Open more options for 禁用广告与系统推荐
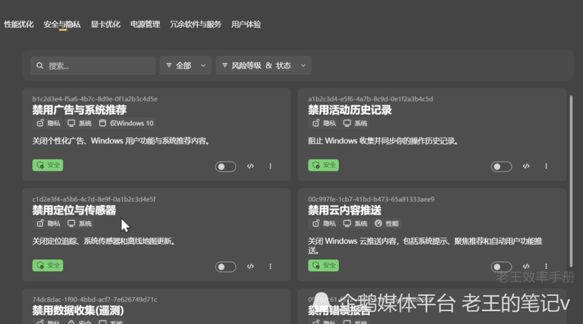Screen dimensions: 583x324 coord(270,167)
